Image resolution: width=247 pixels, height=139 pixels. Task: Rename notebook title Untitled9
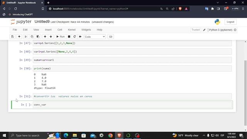42,22
